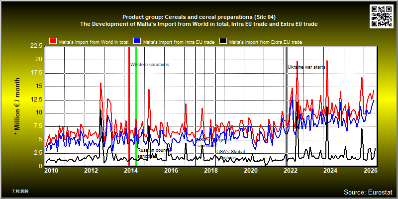Click the 7.5 y-axis value
The width and height of the screenshot is (398, 199).
[x=39, y=126]
